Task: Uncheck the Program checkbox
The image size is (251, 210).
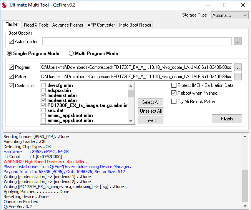Action: tap(11, 67)
